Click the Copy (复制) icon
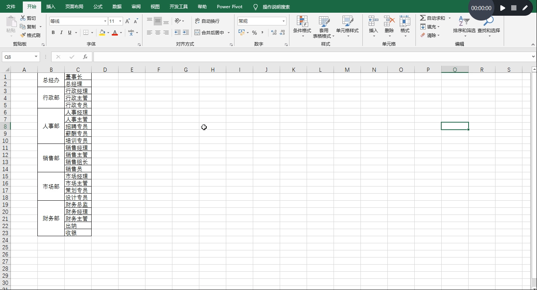The height and width of the screenshot is (290, 537). click(x=23, y=27)
